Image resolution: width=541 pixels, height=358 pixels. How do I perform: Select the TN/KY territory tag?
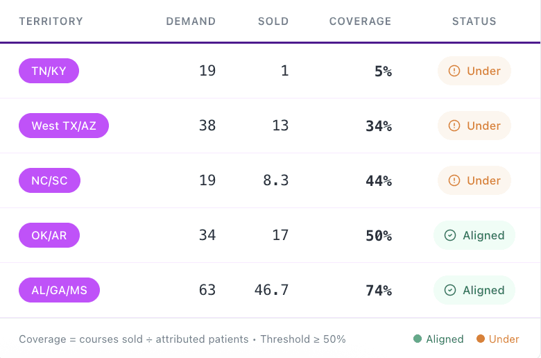49,71
